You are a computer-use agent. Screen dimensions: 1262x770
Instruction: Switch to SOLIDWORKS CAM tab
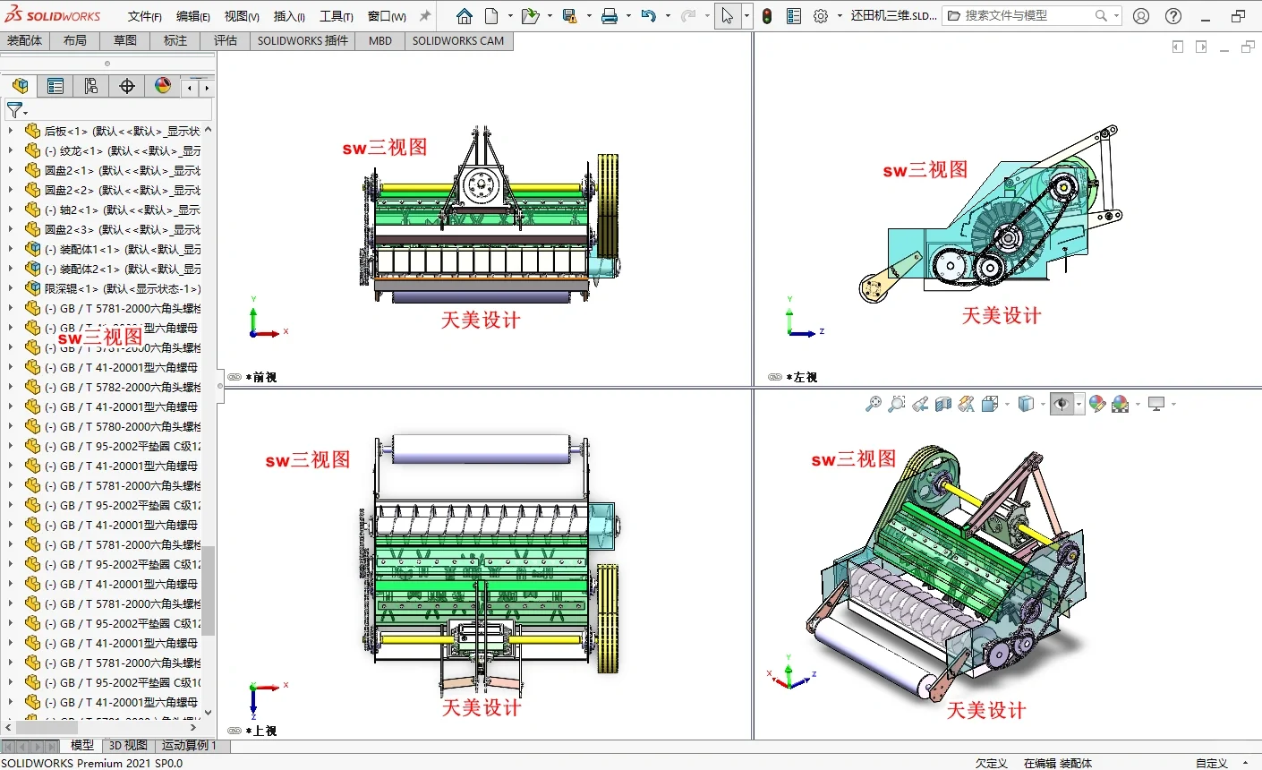(x=458, y=40)
